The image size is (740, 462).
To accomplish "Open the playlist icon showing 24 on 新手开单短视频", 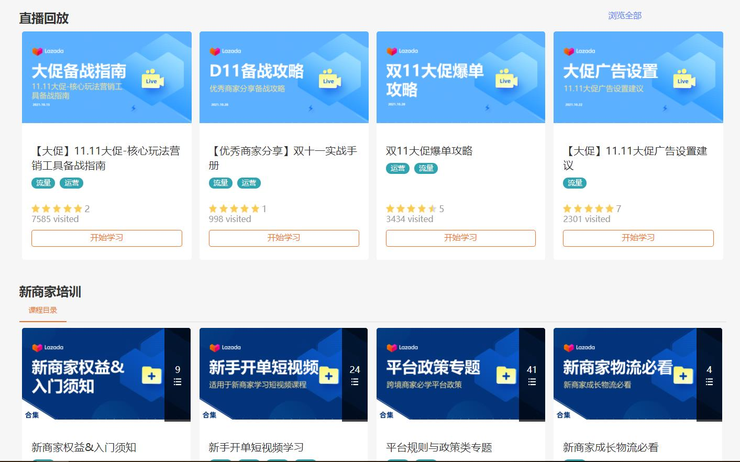I will tap(355, 376).
